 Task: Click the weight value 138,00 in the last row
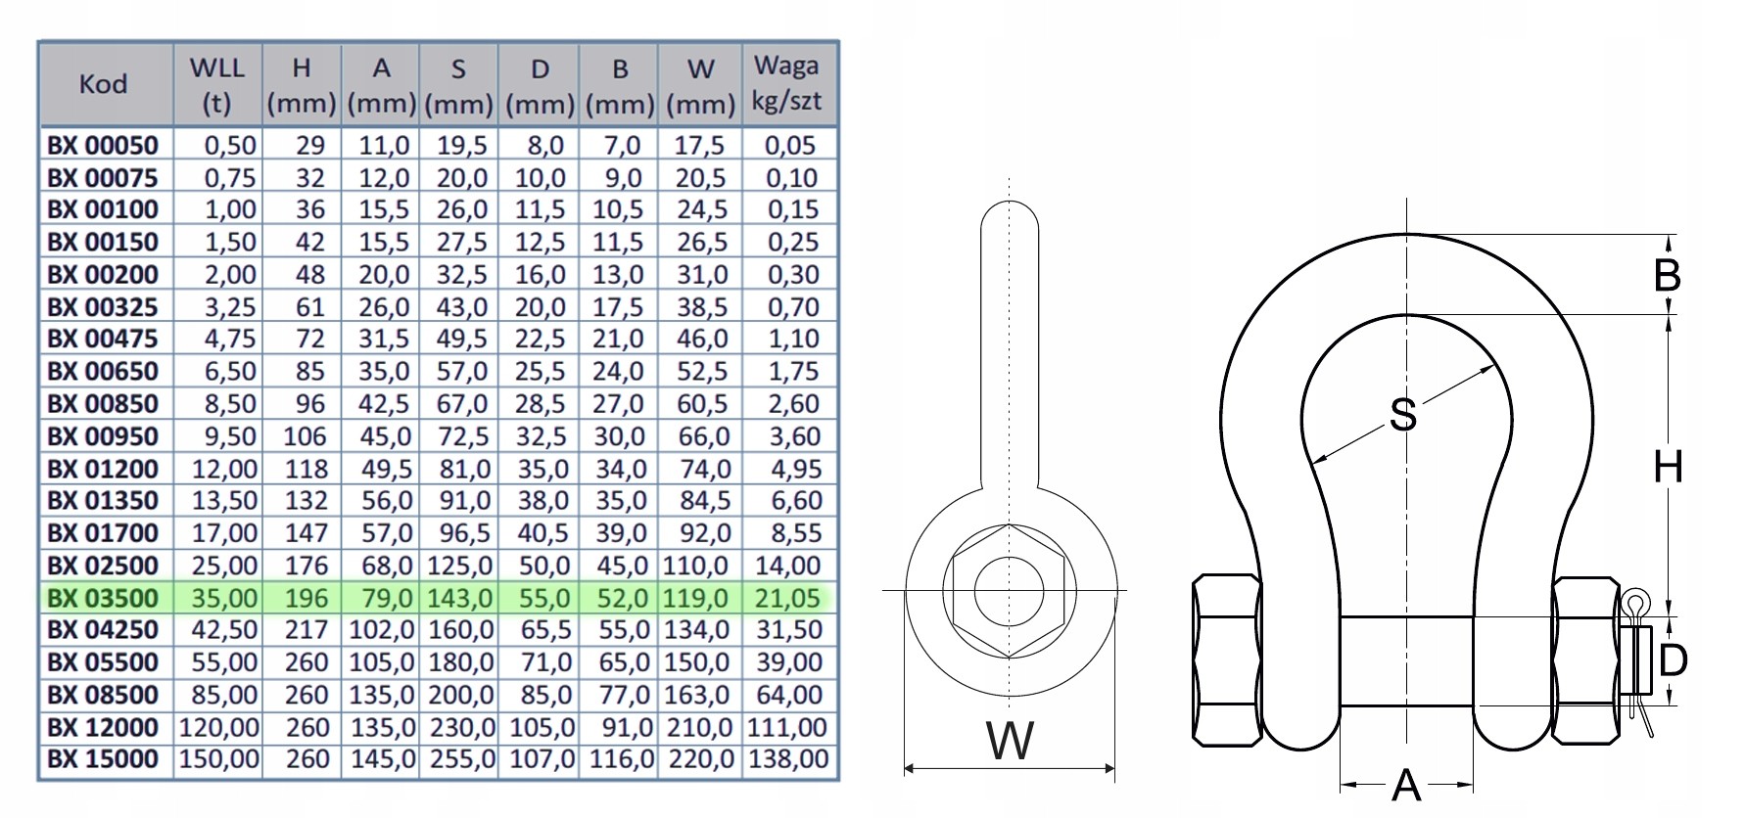click(787, 759)
